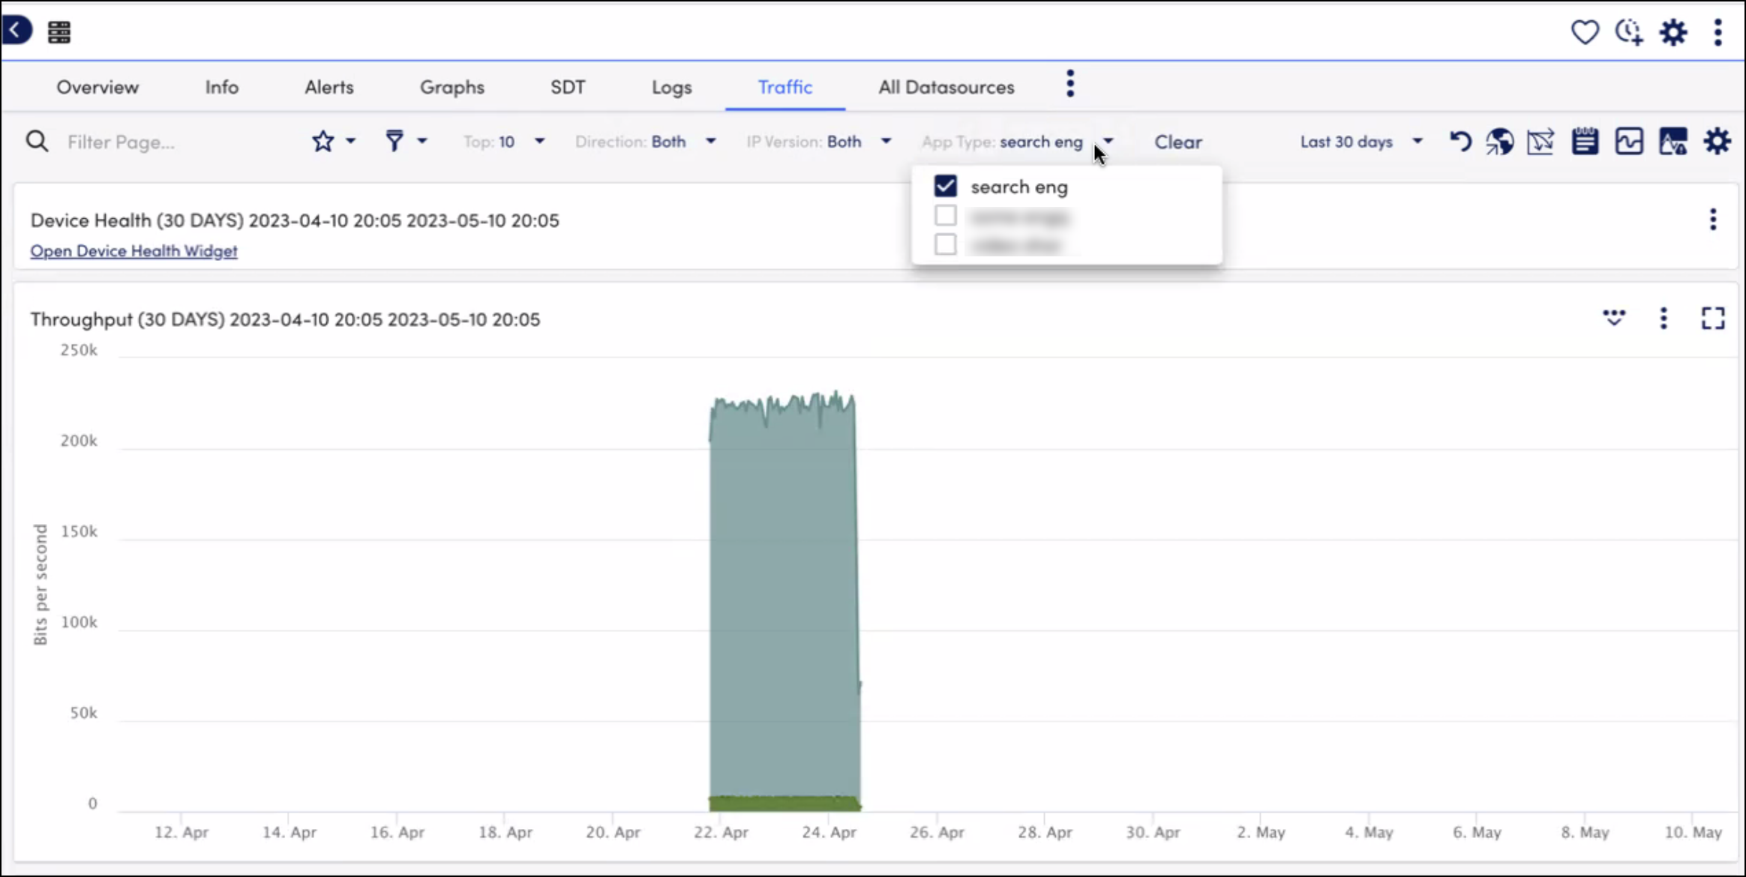Open device settings gear in header

[x=1673, y=32]
